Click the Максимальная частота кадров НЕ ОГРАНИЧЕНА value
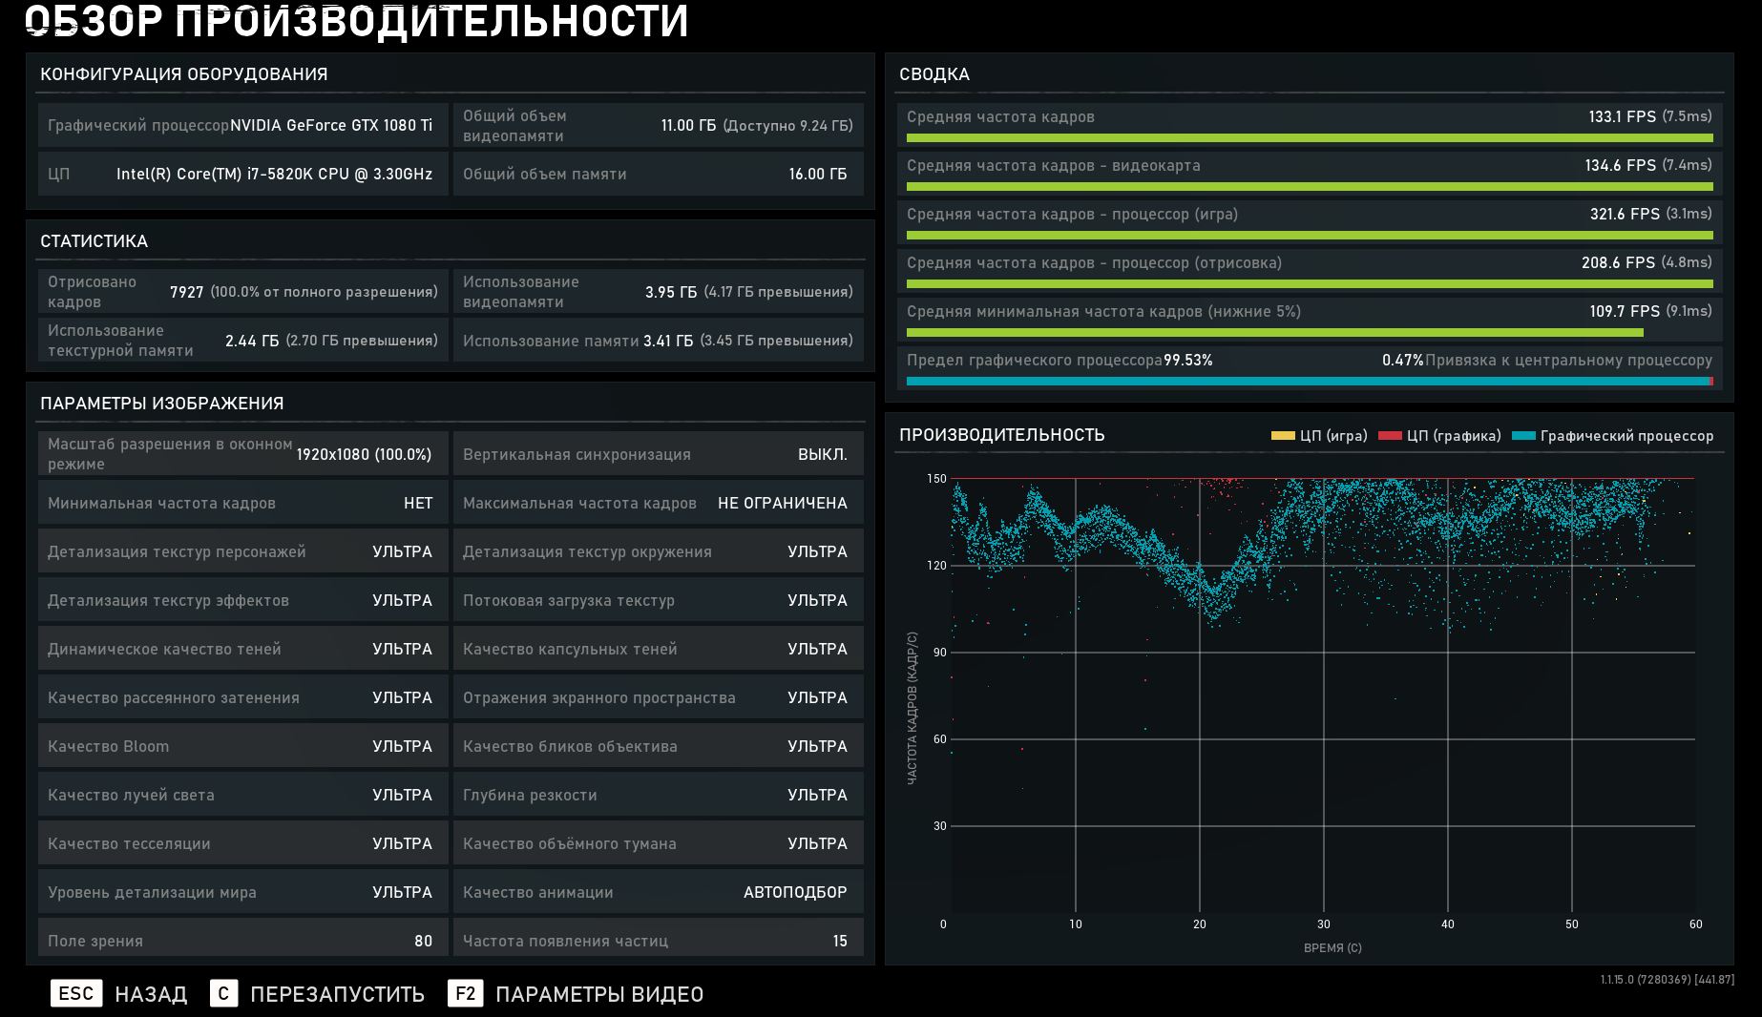Viewport: 1762px width, 1017px height. (x=782, y=503)
